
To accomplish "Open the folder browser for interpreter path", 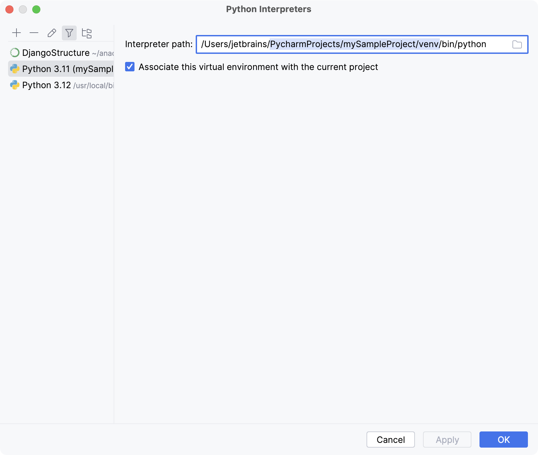I will coord(517,44).
